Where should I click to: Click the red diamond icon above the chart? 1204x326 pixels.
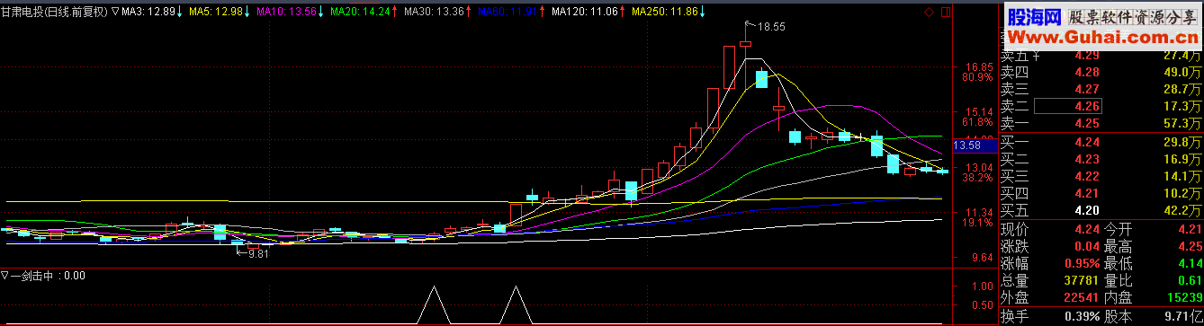pyautogui.click(x=930, y=12)
